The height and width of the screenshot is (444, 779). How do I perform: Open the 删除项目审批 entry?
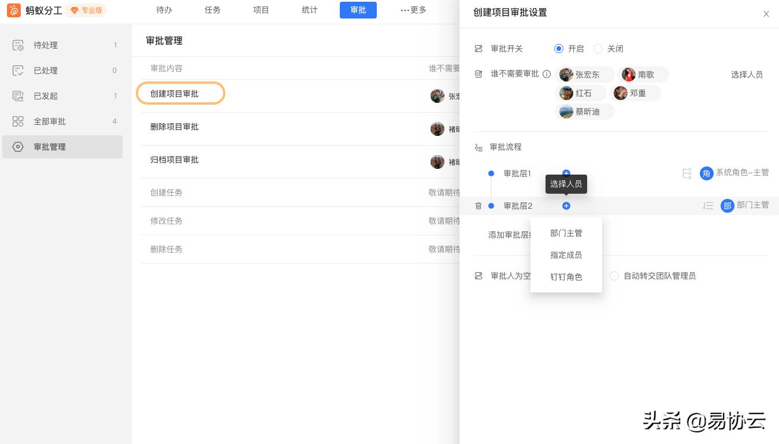[175, 127]
